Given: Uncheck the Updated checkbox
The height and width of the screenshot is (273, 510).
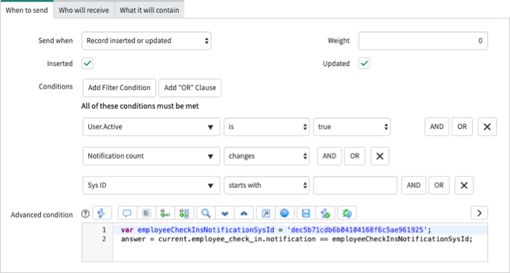Looking at the screenshot, I should click(364, 63).
